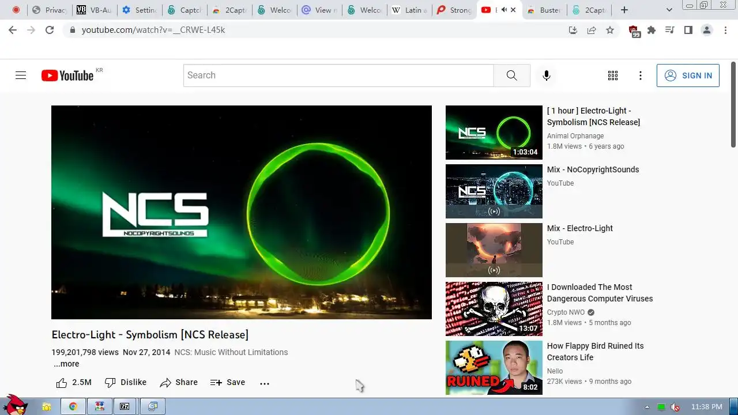The image size is (738, 415).
Task: Open Start menu Angry Birds orb
Action: (x=16, y=405)
